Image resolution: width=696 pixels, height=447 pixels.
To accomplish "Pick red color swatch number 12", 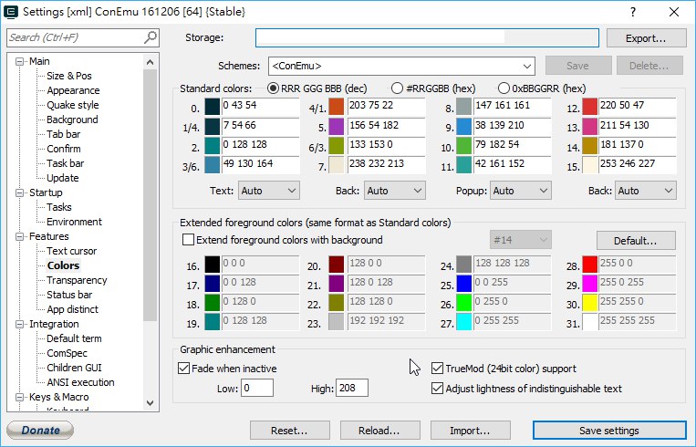I will click(590, 107).
